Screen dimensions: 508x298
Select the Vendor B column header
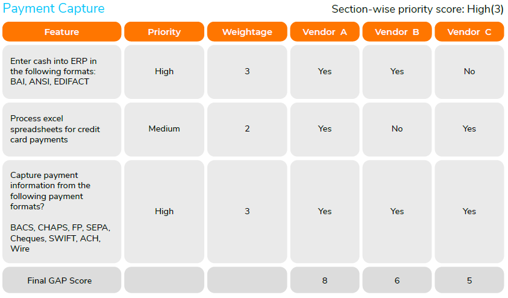point(397,32)
